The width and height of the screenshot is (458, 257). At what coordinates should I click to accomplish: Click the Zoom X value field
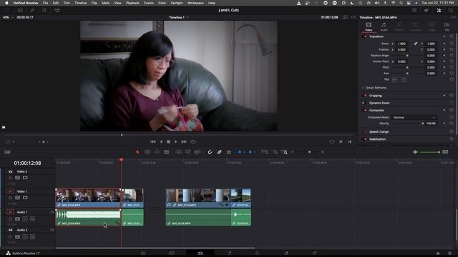pos(401,44)
